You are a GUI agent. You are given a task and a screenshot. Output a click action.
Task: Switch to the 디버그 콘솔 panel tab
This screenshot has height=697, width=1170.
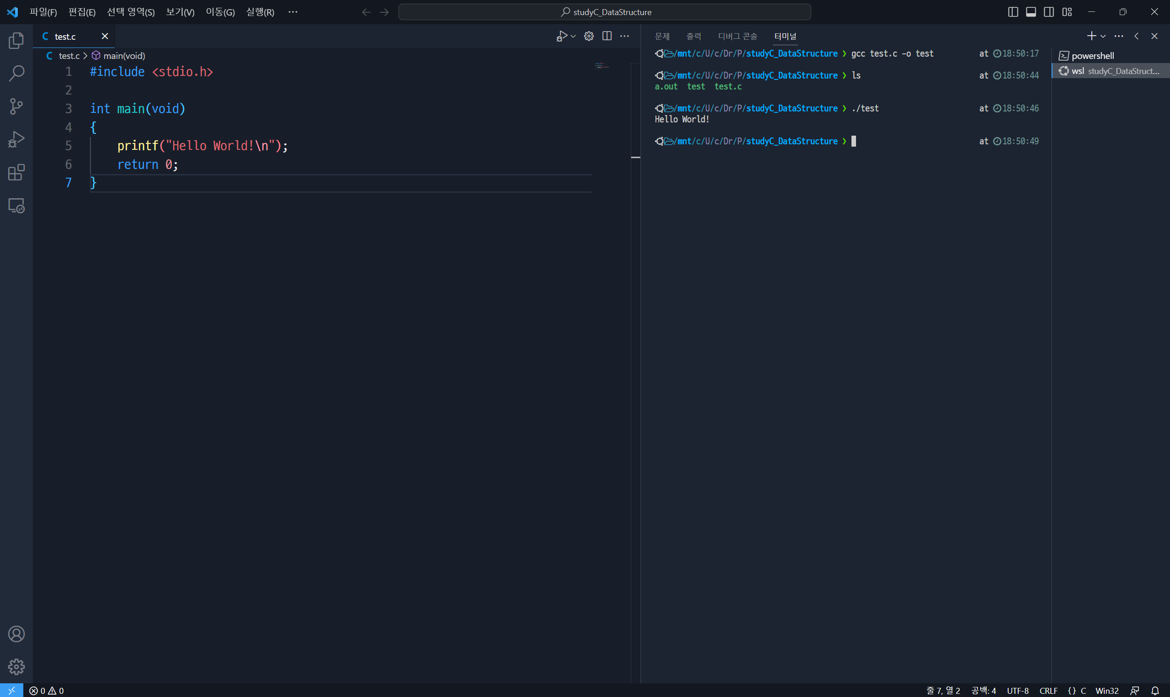pyautogui.click(x=737, y=36)
